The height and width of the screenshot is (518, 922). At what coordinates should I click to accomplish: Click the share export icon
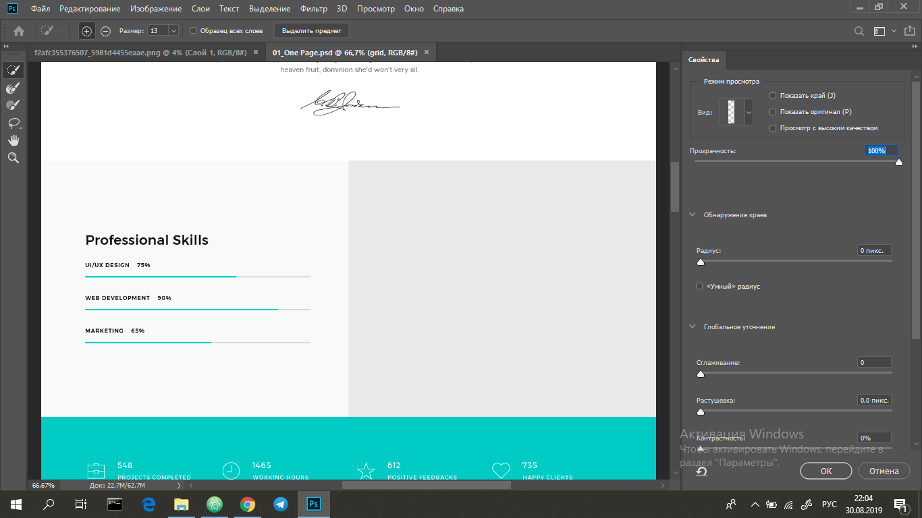point(910,30)
